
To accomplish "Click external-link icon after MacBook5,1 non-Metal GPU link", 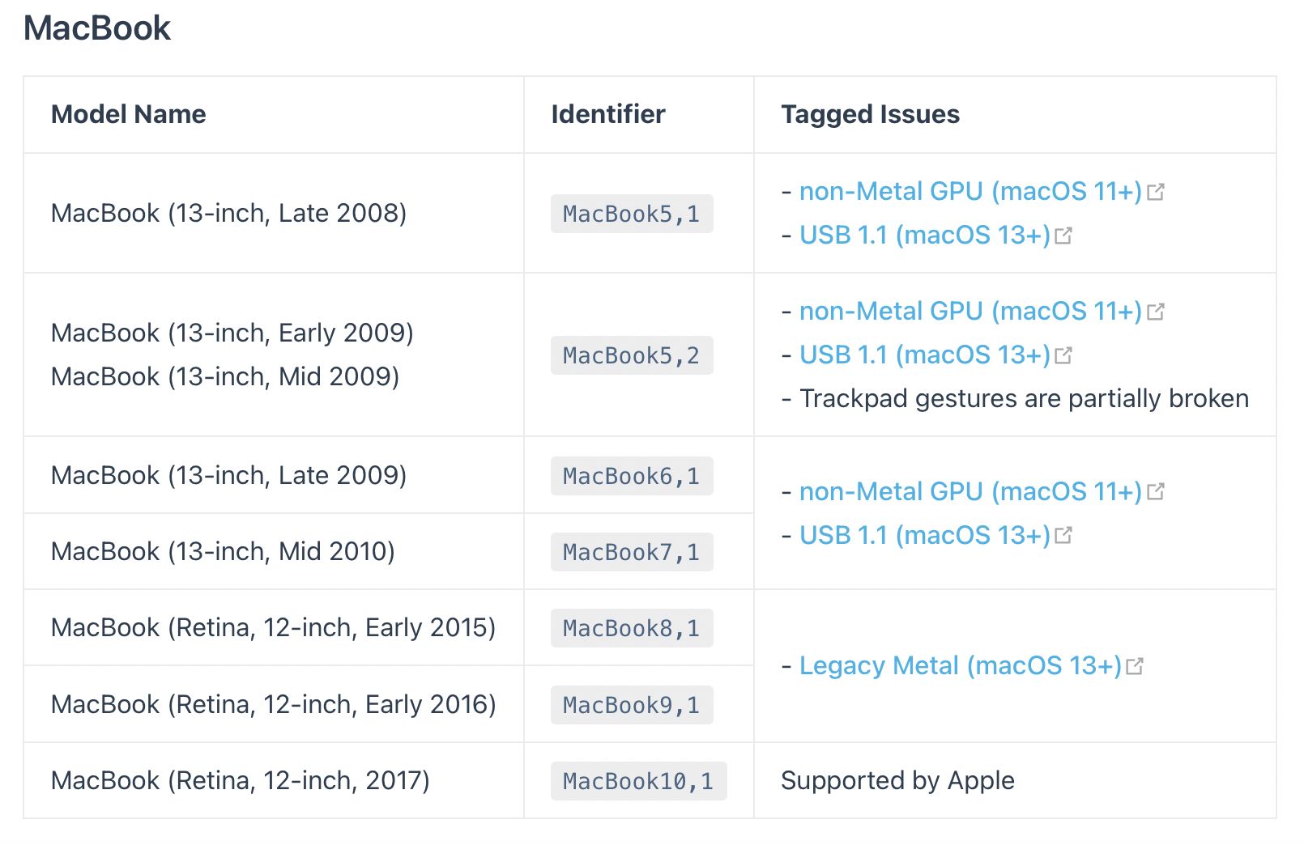I will click(1156, 193).
